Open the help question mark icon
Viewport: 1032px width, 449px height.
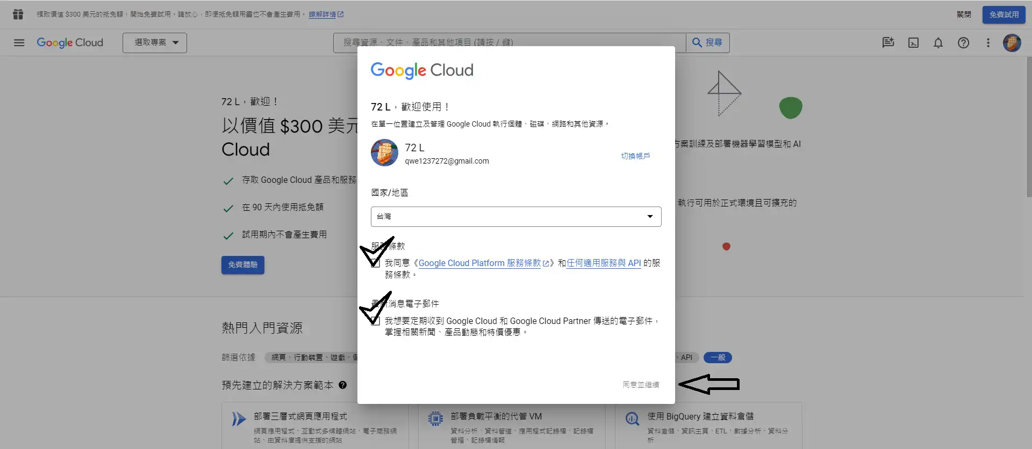pos(963,43)
